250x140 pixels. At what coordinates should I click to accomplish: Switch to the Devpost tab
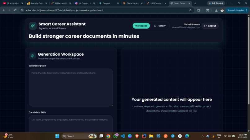coord(109,3)
